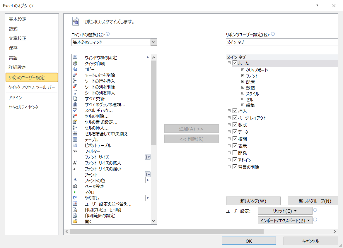
Task: Open the command selection (基本的なコマンド) dropdown
Action: pyautogui.click(x=154, y=42)
